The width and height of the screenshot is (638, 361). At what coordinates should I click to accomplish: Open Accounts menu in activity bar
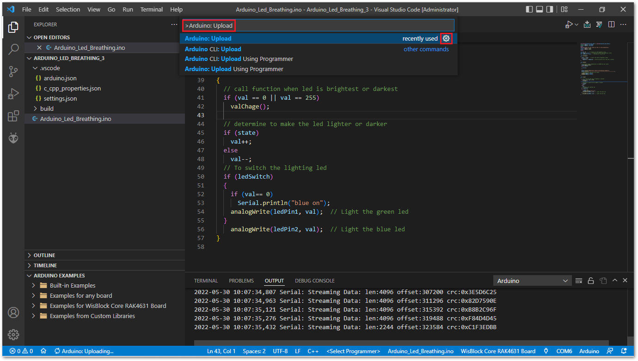pyautogui.click(x=13, y=313)
